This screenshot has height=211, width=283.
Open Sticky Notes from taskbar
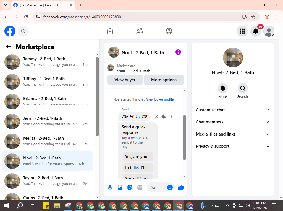coord(46,205)
